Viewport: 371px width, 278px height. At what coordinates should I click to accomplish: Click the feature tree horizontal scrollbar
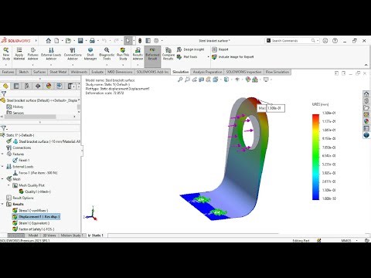30,117
